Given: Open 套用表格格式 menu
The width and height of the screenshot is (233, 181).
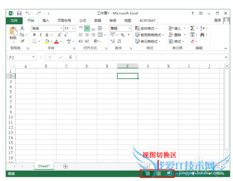Looking at the screenshot, I should click(x=150, y=35).
